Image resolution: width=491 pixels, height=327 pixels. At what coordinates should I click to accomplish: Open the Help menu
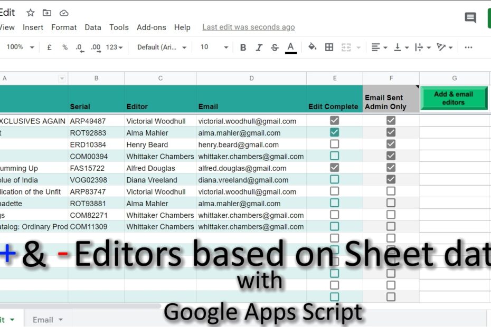[x=182, y=27]
